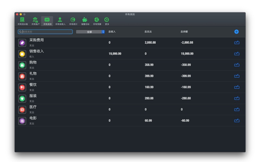Open the 所有收款人 payees view
The image size is (260, 162).
coord(60,21)
